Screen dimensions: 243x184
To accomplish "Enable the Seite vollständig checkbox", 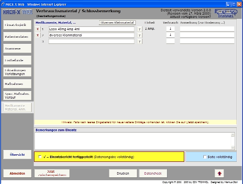I will [205, 157].
